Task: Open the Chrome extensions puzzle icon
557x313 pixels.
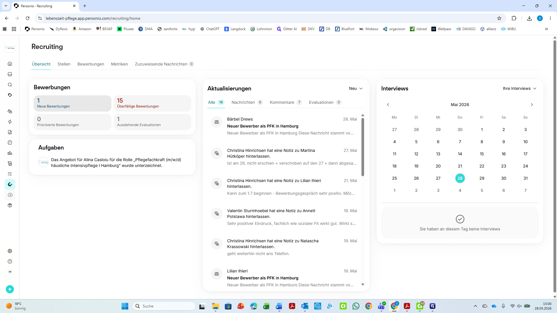Action: [x=514, y=18]
